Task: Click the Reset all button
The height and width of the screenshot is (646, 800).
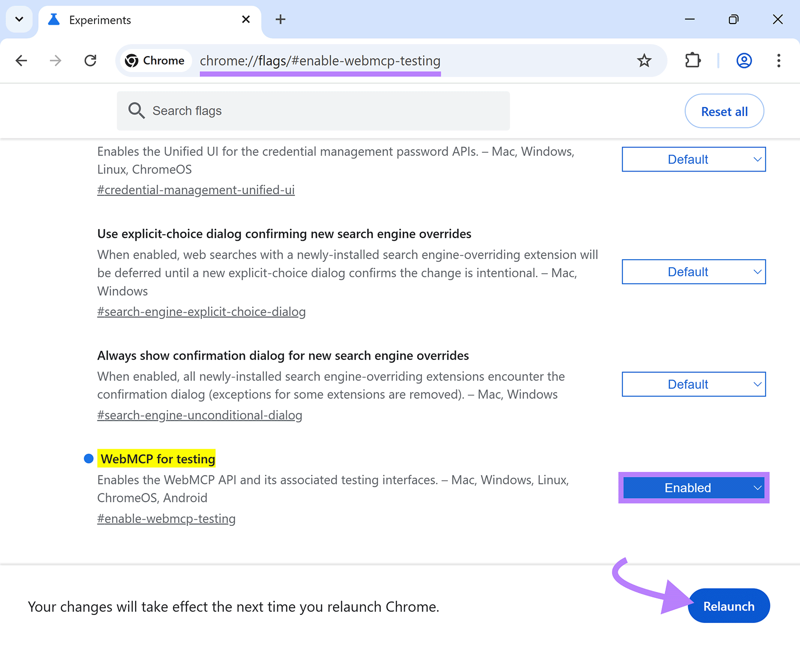Action: [724, 111]
